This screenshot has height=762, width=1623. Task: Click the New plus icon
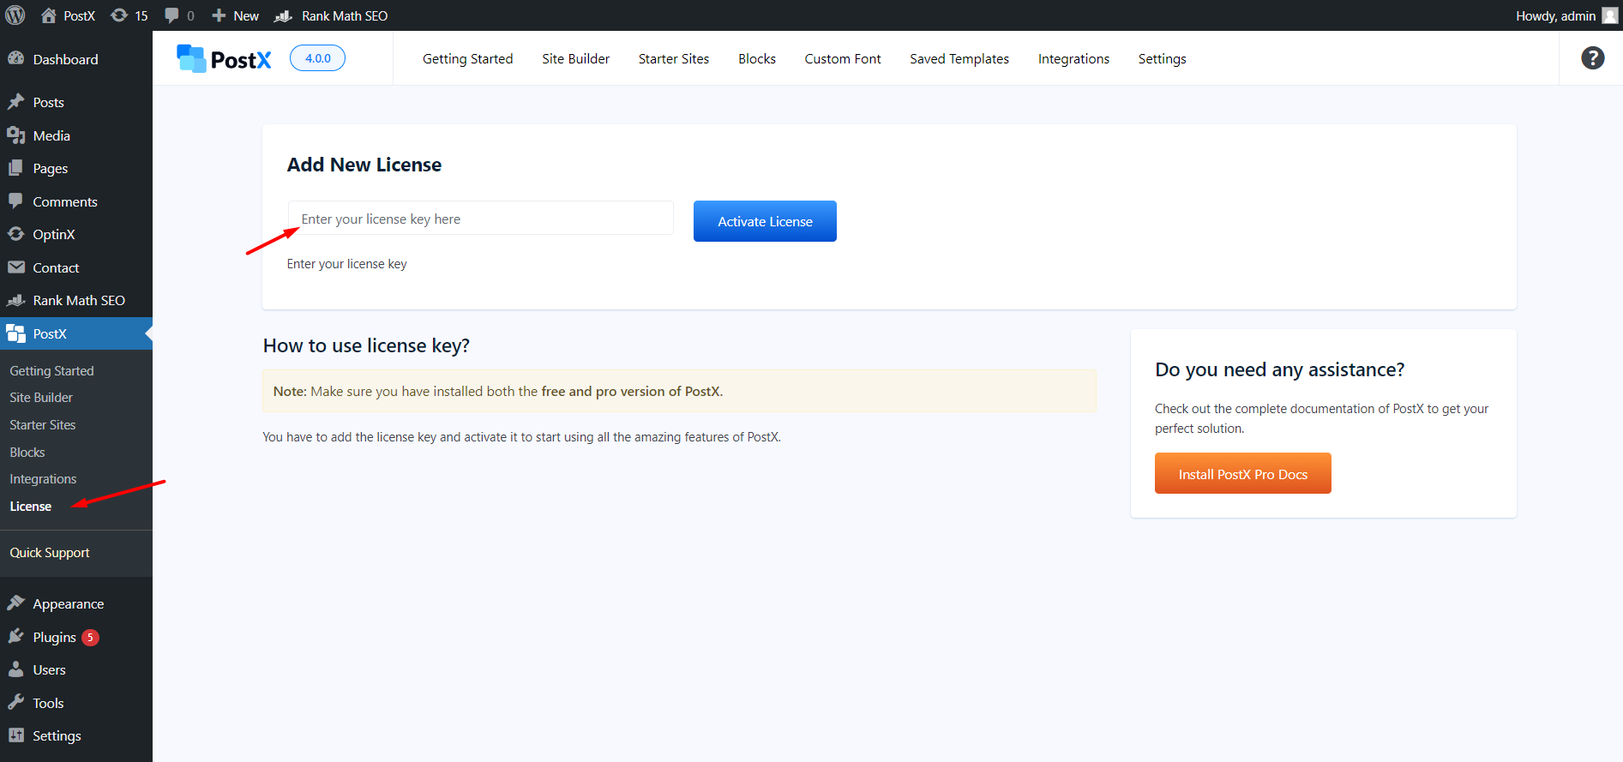coord(219,15)
